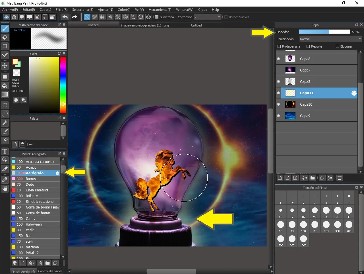Enable the Proteger alfa checkbox
This screenshot has width=364, height=274.
click(279, 46)
